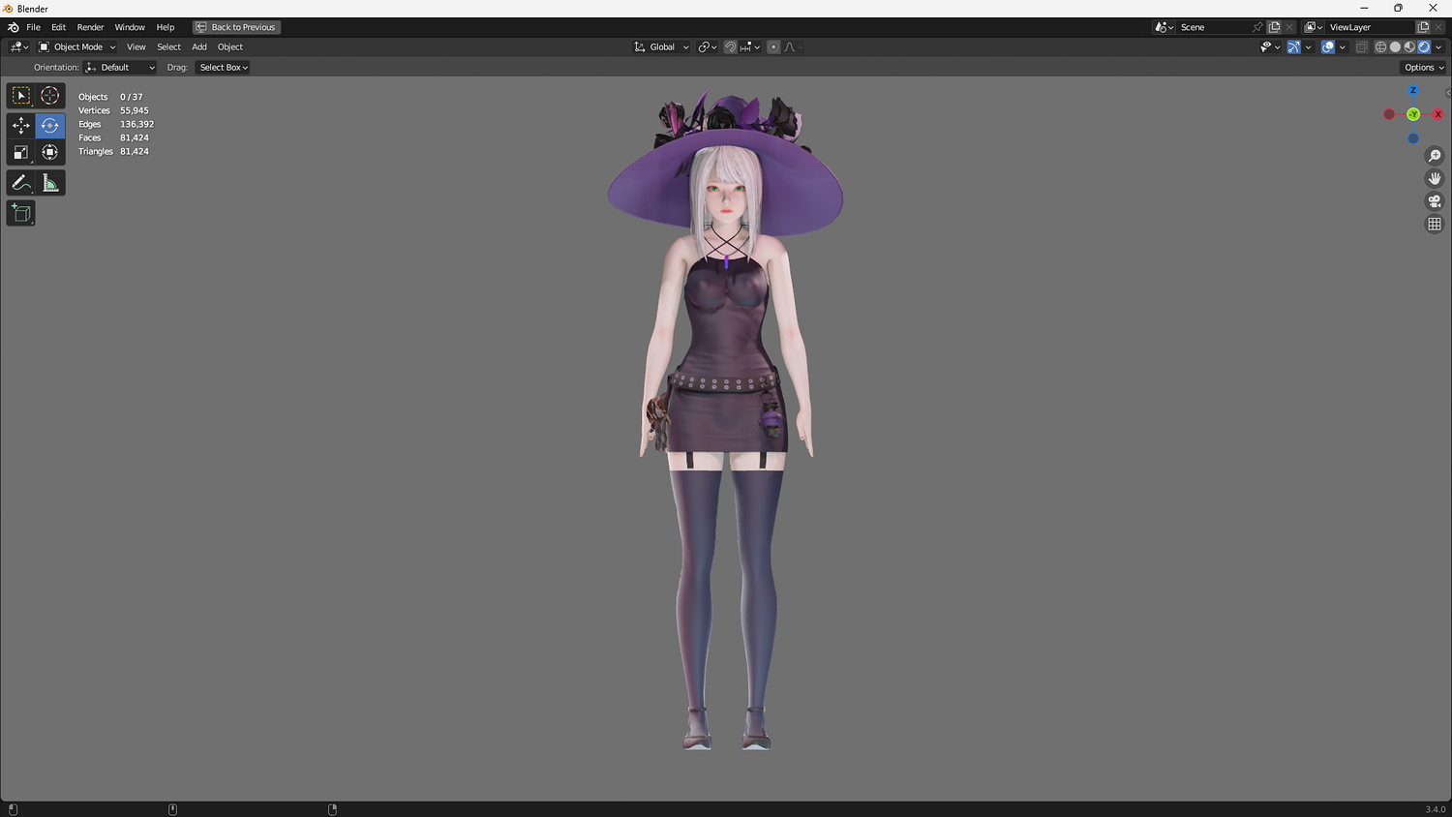1452x817 pixels.
Task: Click the Scene name field
Action: point(1213,27)
